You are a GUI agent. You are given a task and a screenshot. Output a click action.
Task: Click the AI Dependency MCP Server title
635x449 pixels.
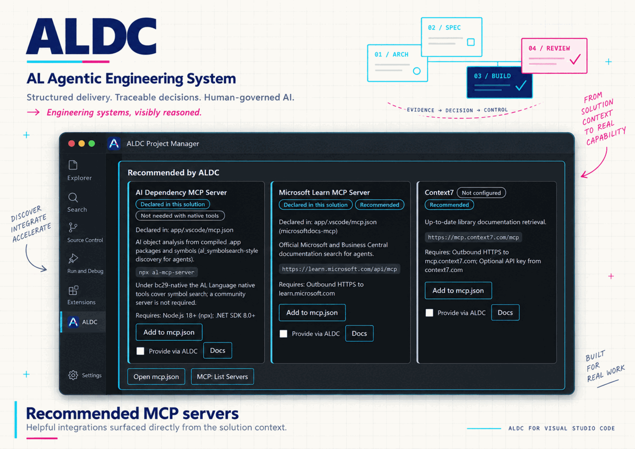tap(181, 192)
